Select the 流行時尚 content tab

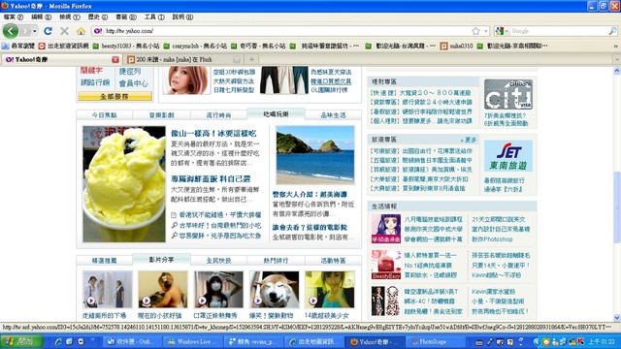218,114
